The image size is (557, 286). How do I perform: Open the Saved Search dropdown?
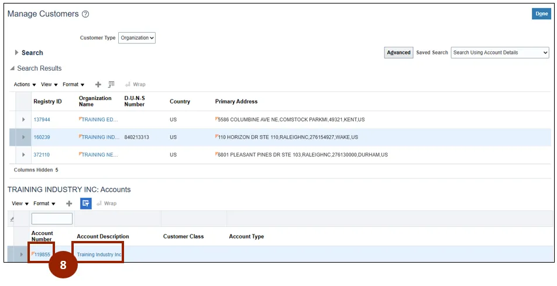coord(500,53)
